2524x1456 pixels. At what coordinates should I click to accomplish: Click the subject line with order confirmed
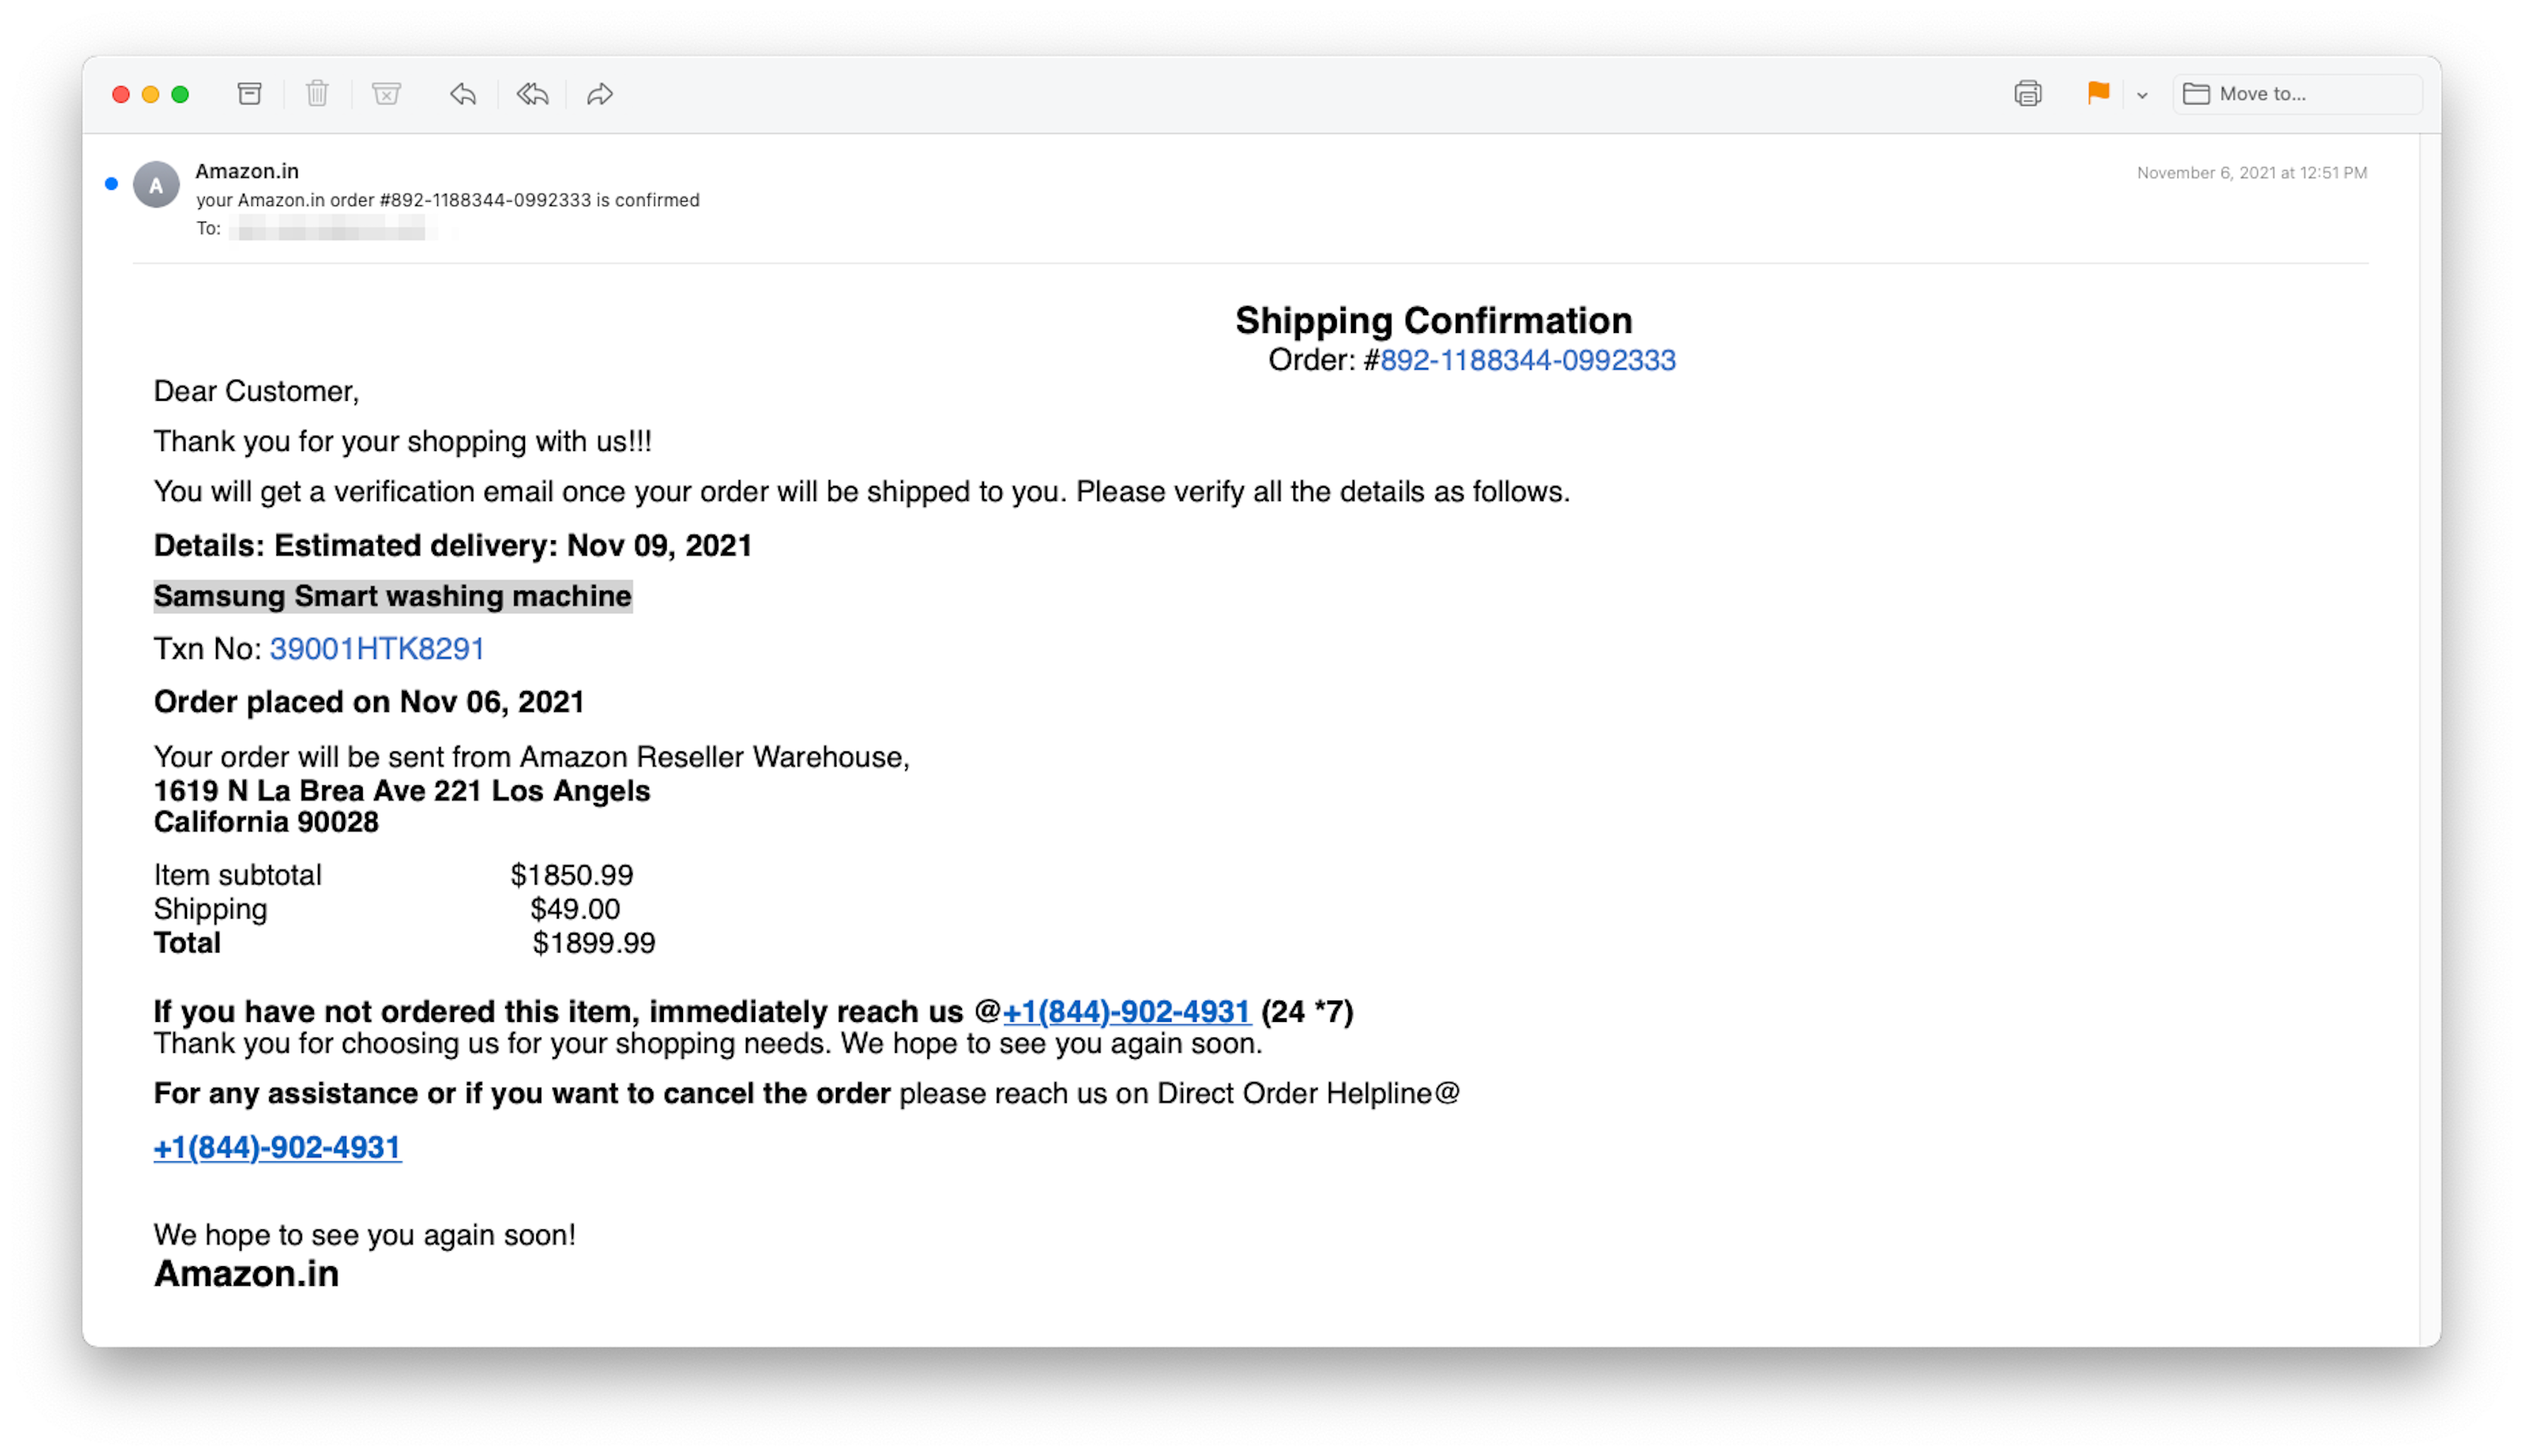click(447, 200)
